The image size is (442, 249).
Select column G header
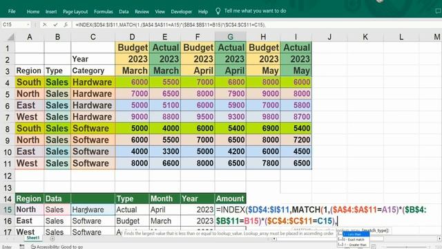coord(230,37)
